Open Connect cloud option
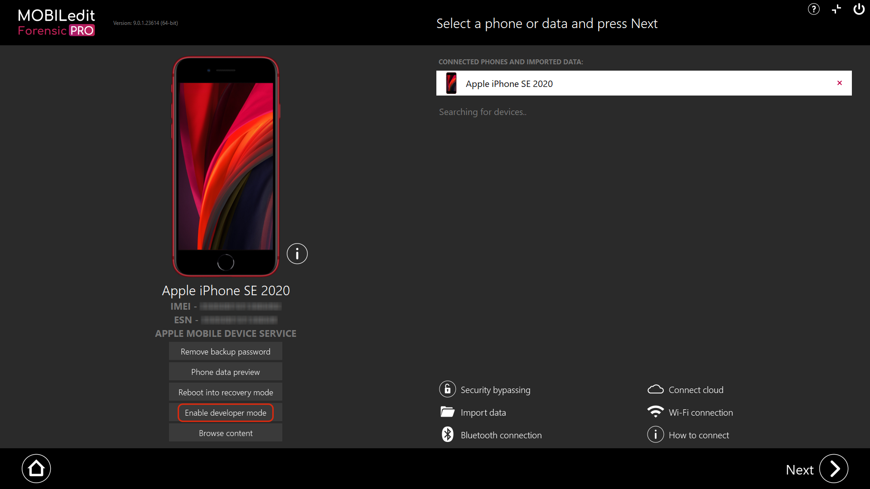 pos(686,389)
